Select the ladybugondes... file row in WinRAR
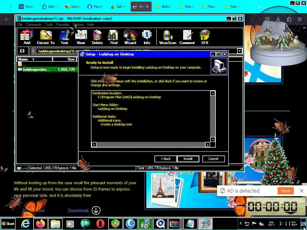 (x=47, y=69)
